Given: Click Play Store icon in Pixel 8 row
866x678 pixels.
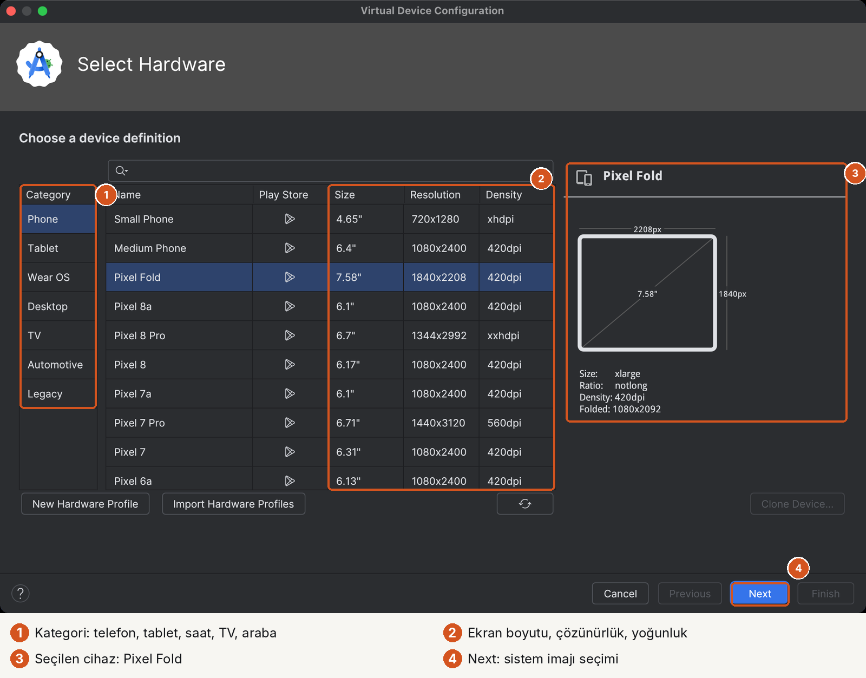Looking at the screenshot, I should pyautogui.click(x=290, y=365).
